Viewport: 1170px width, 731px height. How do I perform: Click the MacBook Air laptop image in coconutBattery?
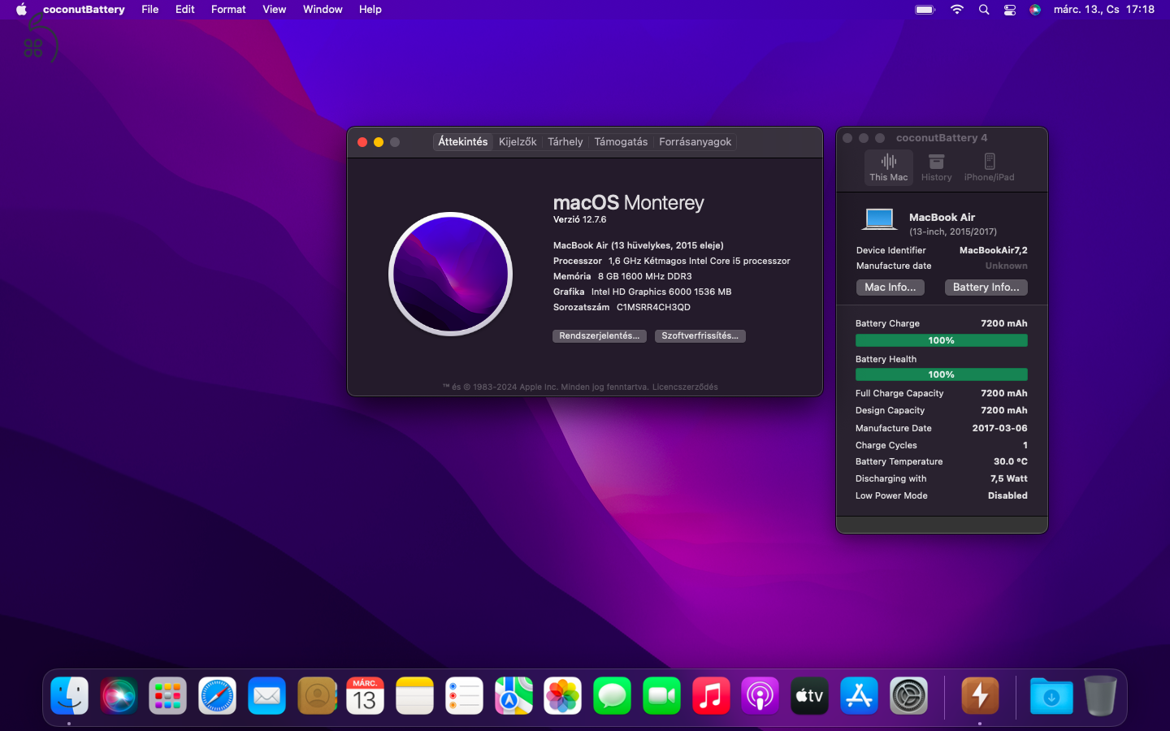(879, 219)
